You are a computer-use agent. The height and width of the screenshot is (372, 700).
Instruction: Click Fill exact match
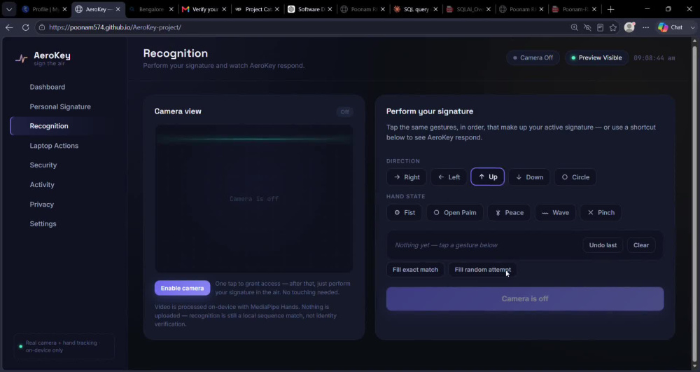click(415, 270)
